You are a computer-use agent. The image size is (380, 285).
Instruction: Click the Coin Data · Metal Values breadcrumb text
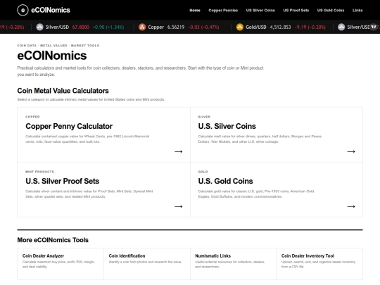pos(58,46)
